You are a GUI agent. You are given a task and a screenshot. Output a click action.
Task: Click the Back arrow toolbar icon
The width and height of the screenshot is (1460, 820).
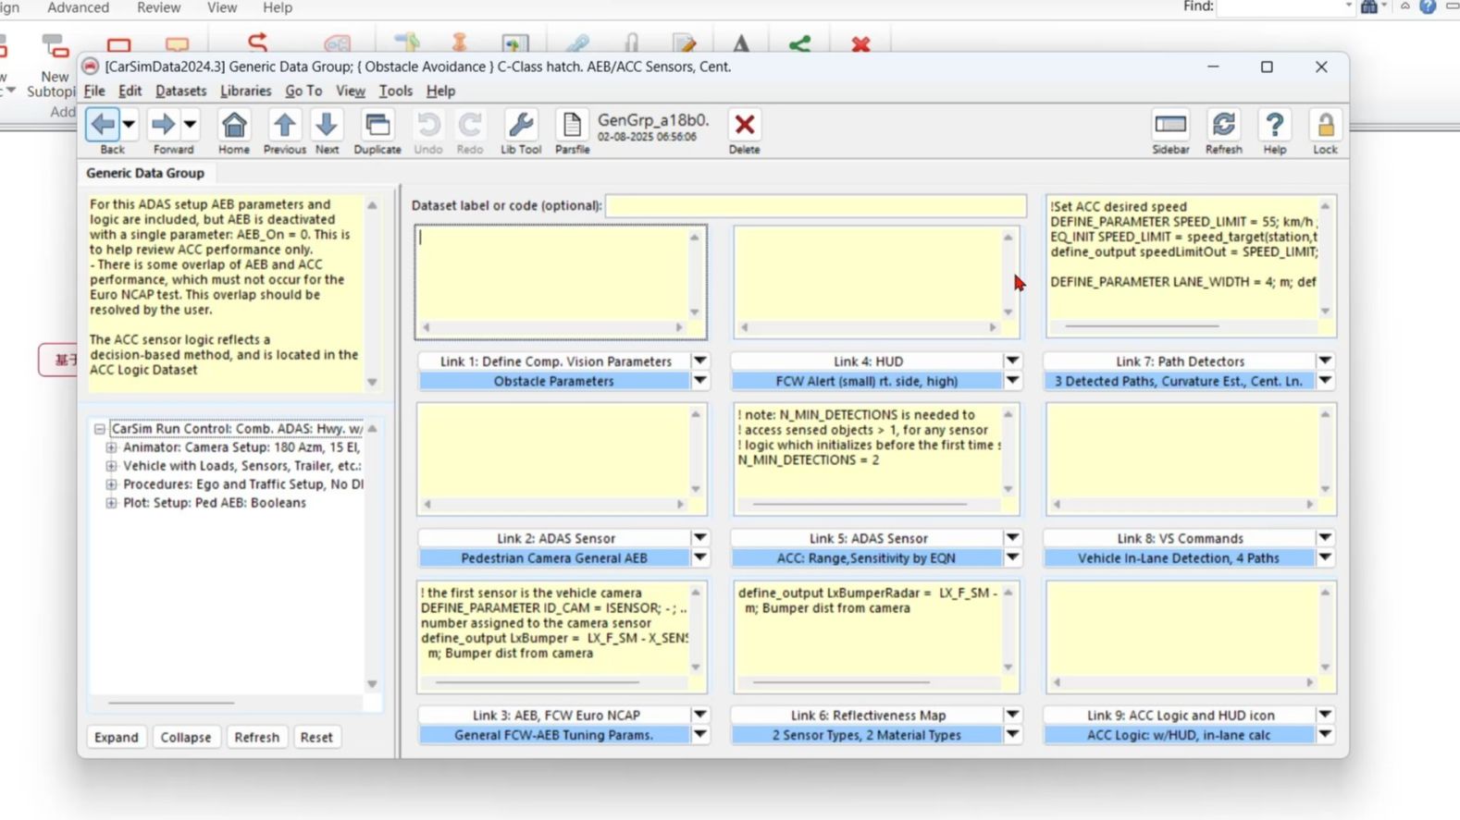coord(103,124)
